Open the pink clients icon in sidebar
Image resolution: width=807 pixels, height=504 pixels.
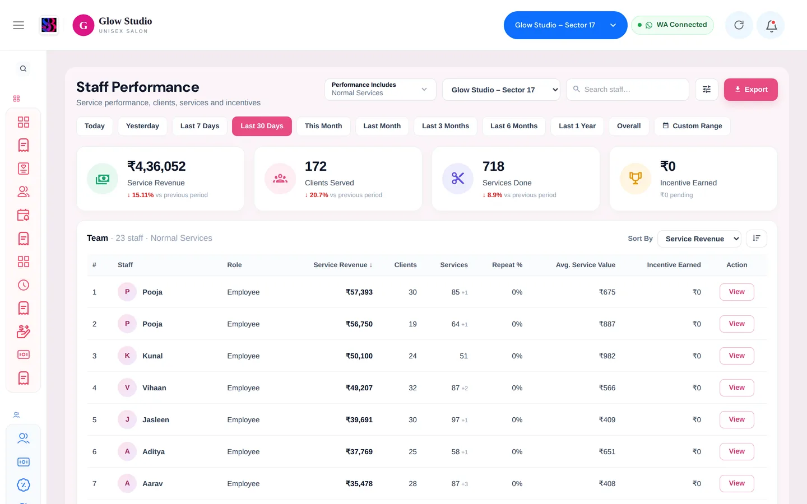(x=24, y=192)
